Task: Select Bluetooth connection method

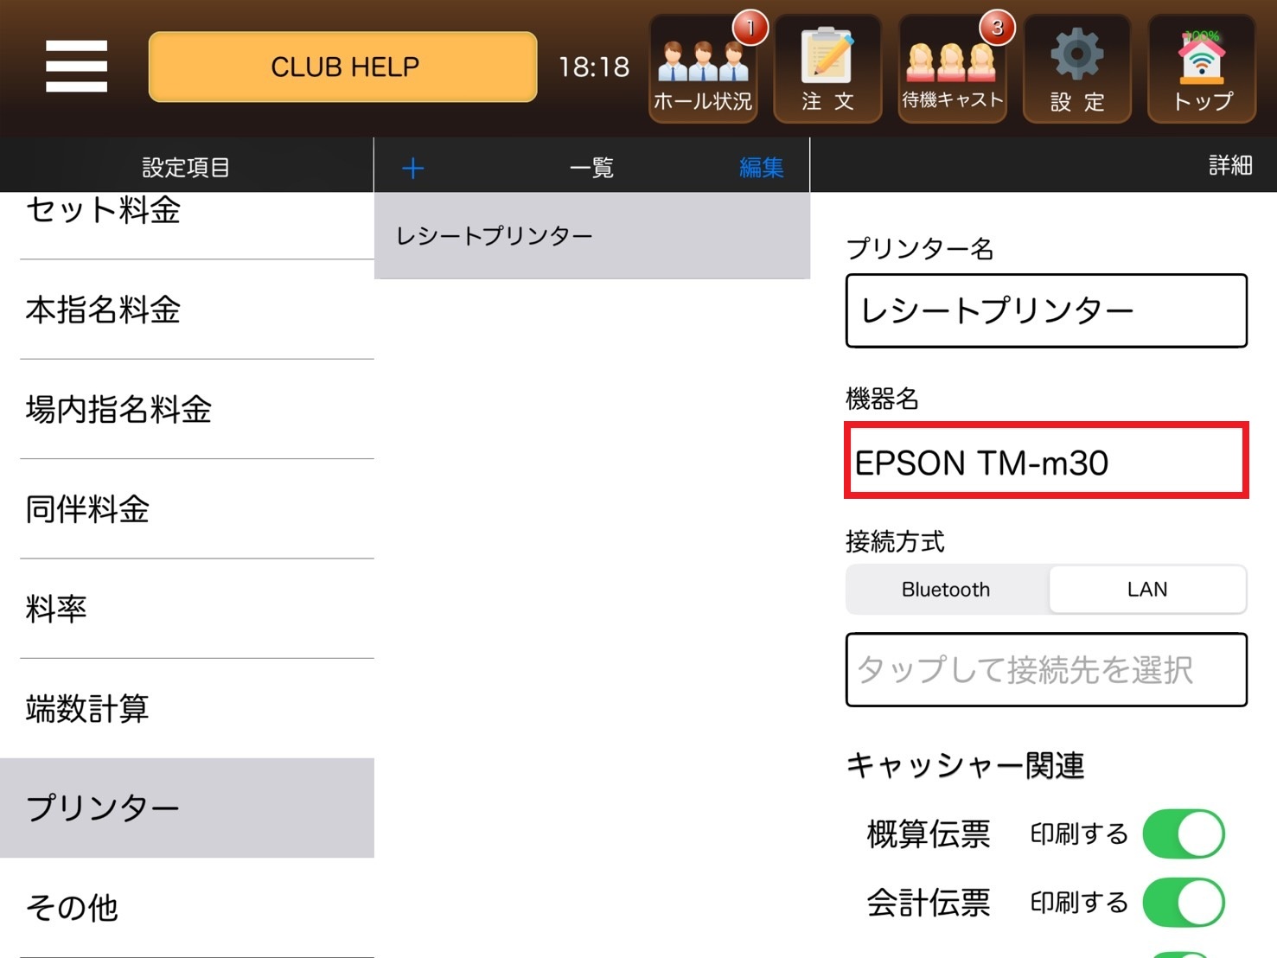Action: click(946, 590)
